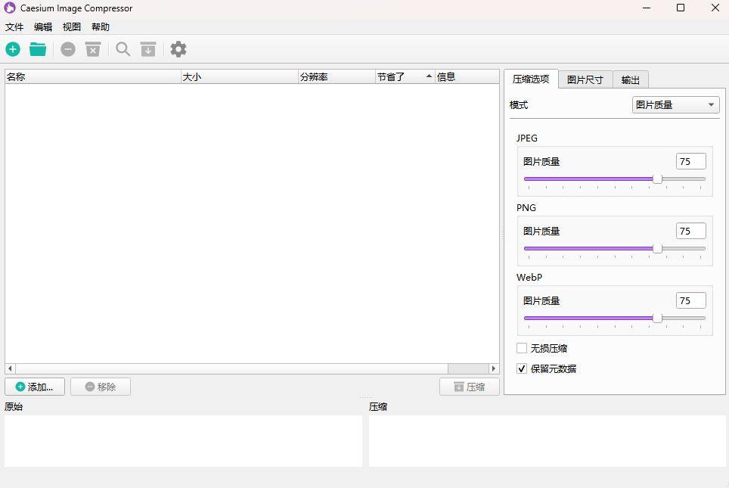The image size is (729, 488).
Task: Click the 添加... button
Action: pyautogui.click(x=35, y=387)
